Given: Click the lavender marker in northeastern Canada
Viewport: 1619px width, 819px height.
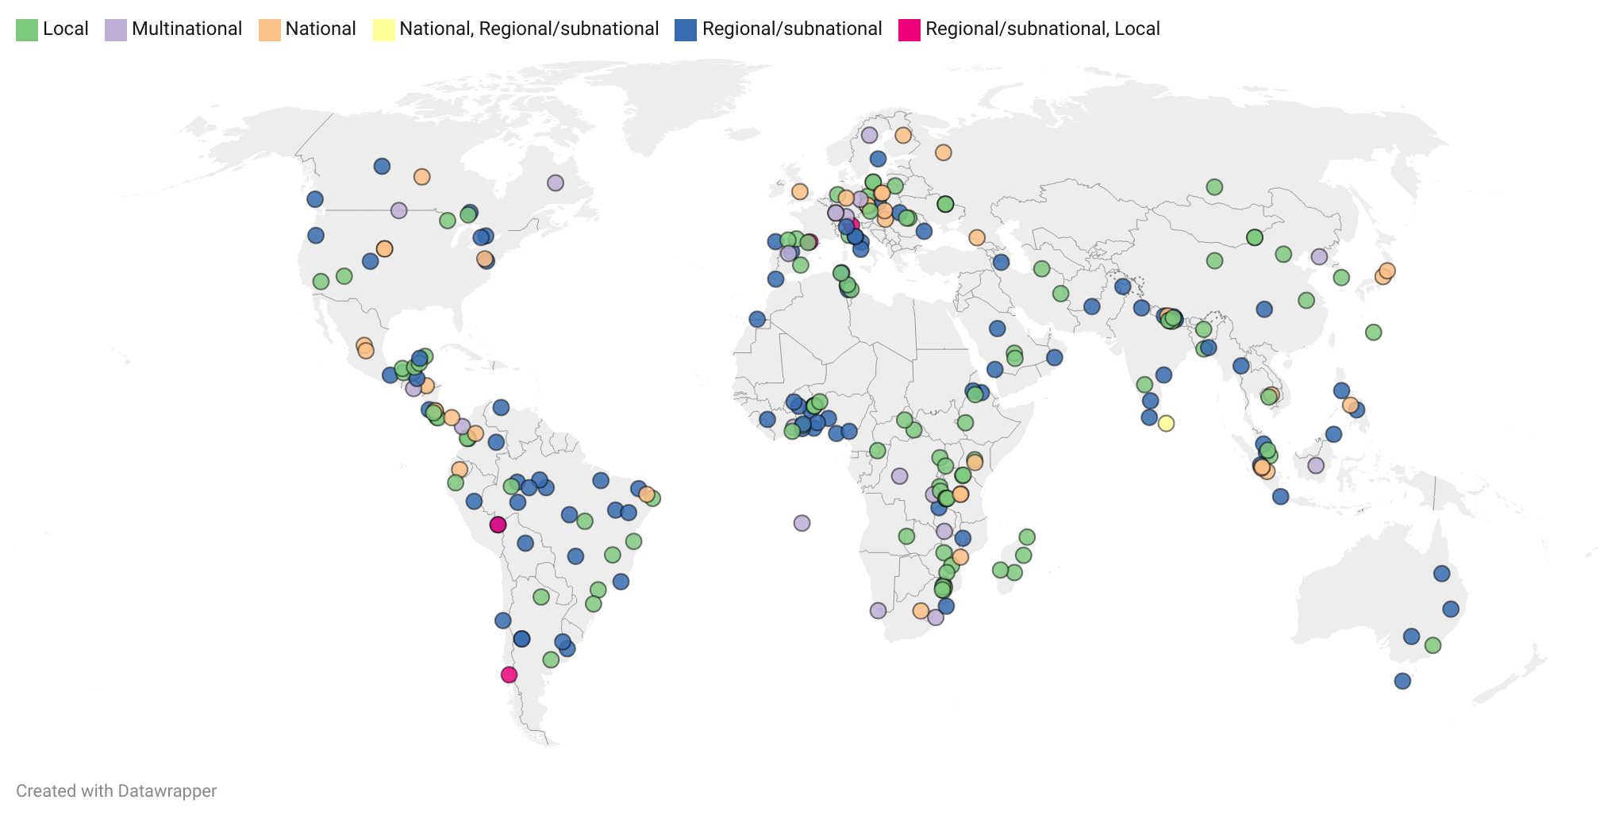Looking at the screenshot, I should pyautogui.click(x=556, y=183).
